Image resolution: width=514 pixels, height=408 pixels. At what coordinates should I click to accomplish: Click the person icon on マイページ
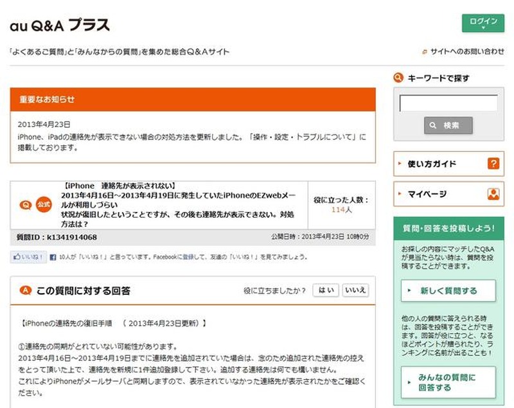coord(493,193)
